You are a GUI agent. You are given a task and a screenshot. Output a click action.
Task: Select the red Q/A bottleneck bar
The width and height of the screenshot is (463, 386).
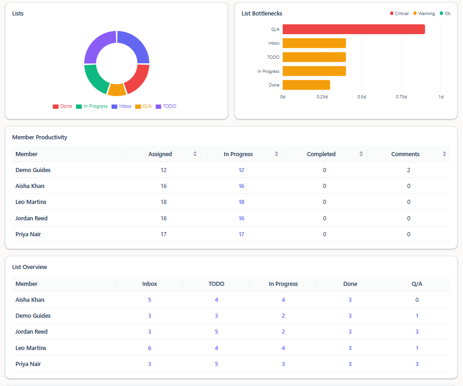(354, 29)
